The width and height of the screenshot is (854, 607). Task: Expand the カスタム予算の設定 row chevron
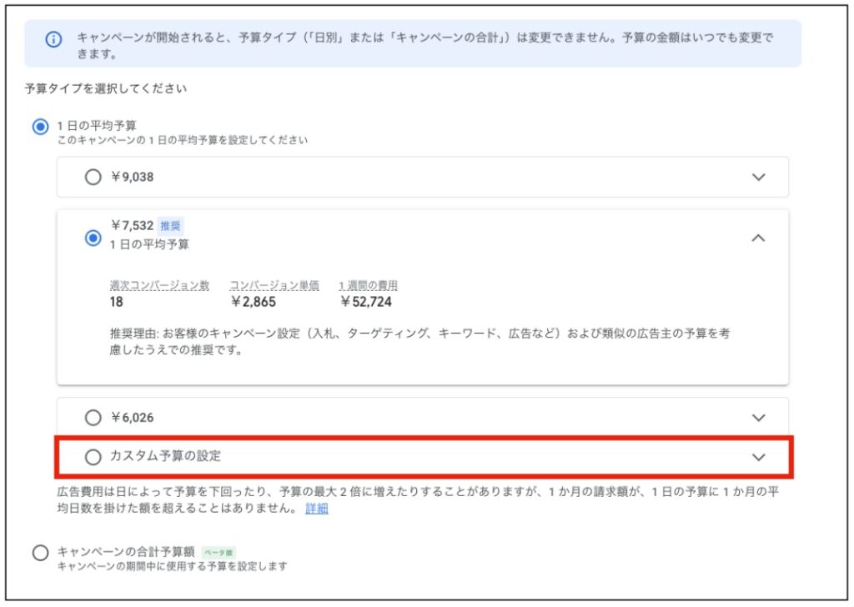(758, 457)
